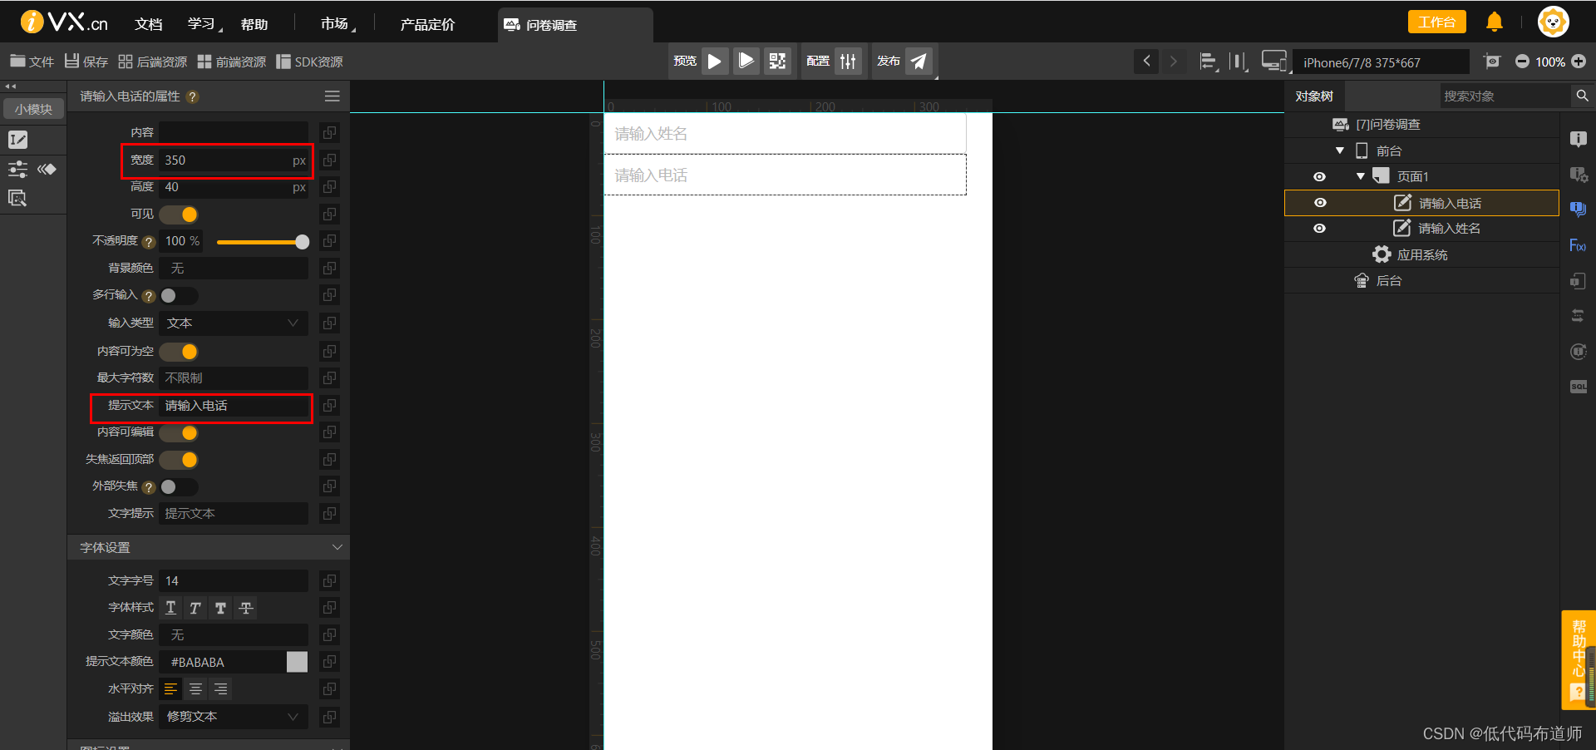The image size is (1596, 750).
Task: Open the configuration sliders icon
Action: pos(848,61)
